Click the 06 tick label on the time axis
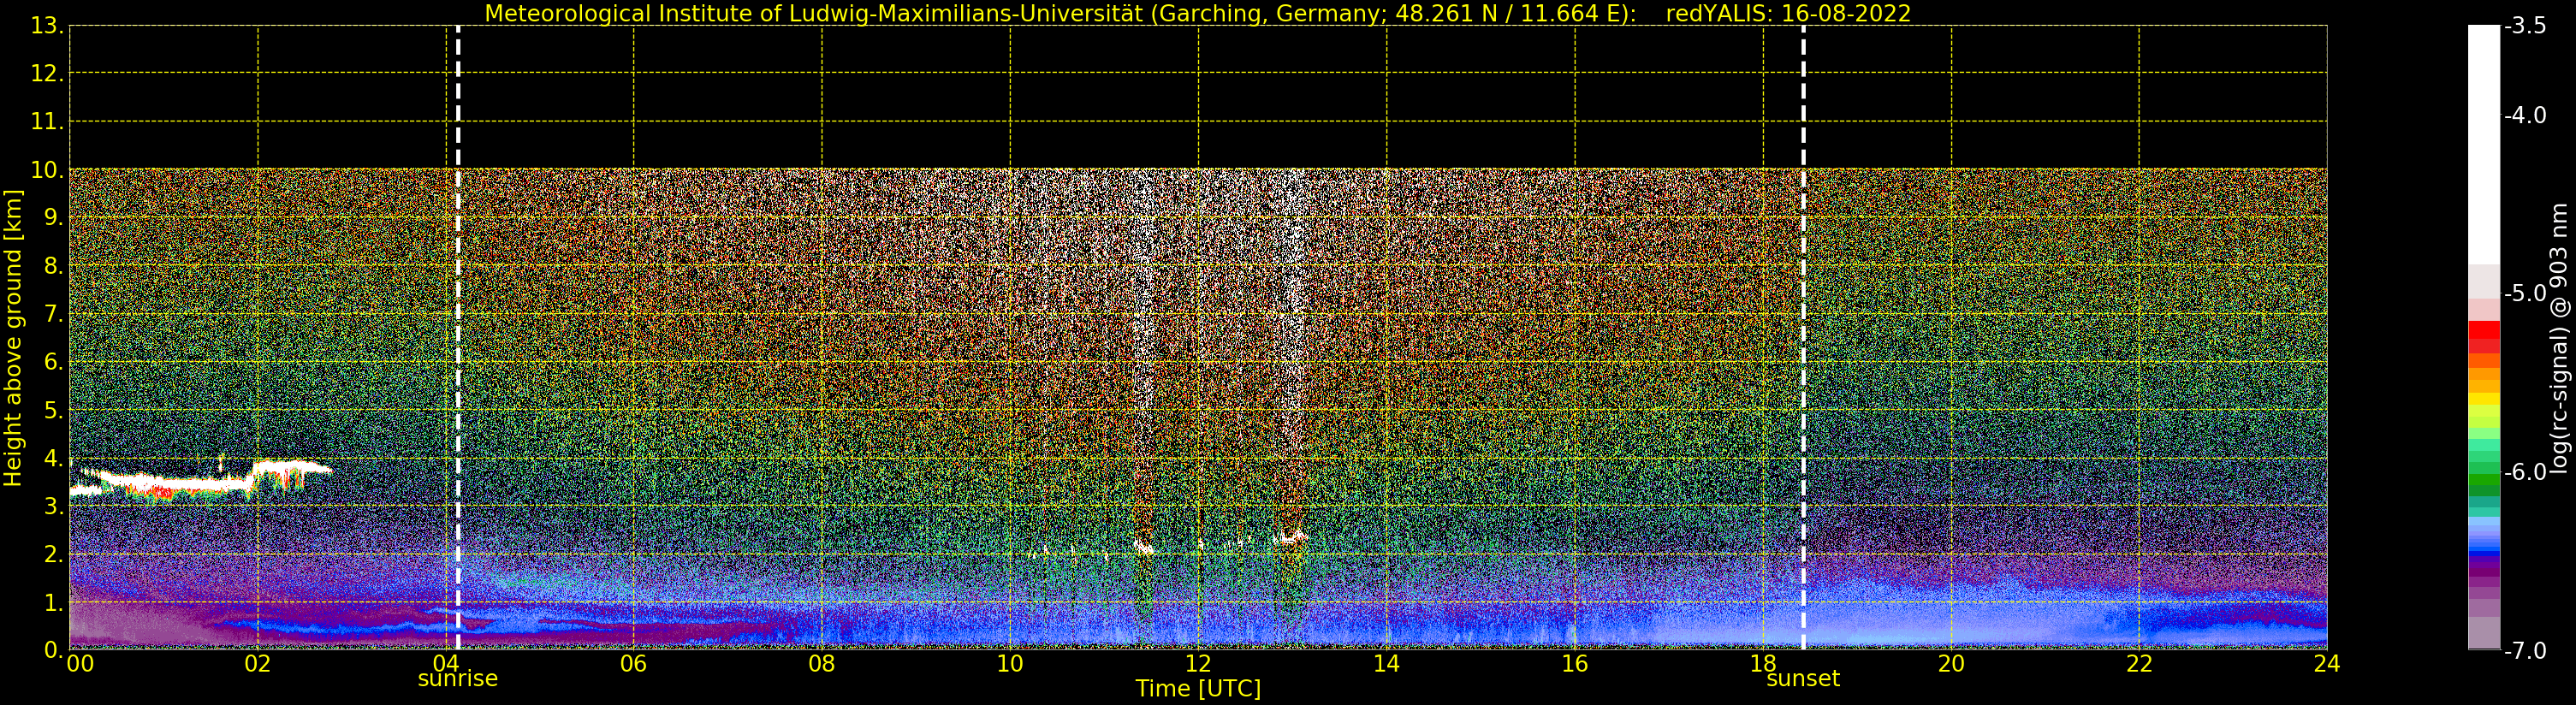Screen dimensions: 2576x705 point(633,664)
